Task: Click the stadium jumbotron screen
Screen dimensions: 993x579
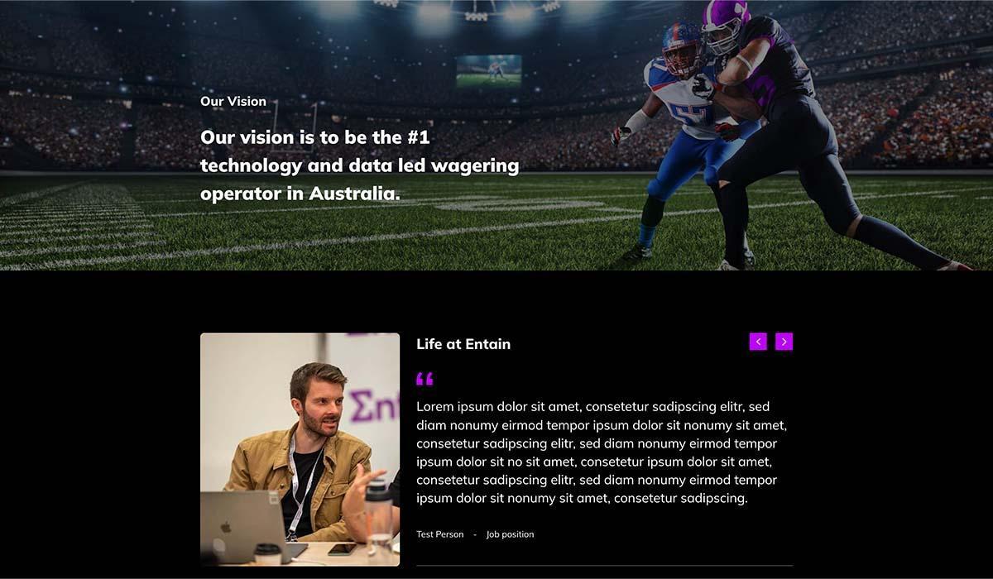Action: (x=489, y=71)
